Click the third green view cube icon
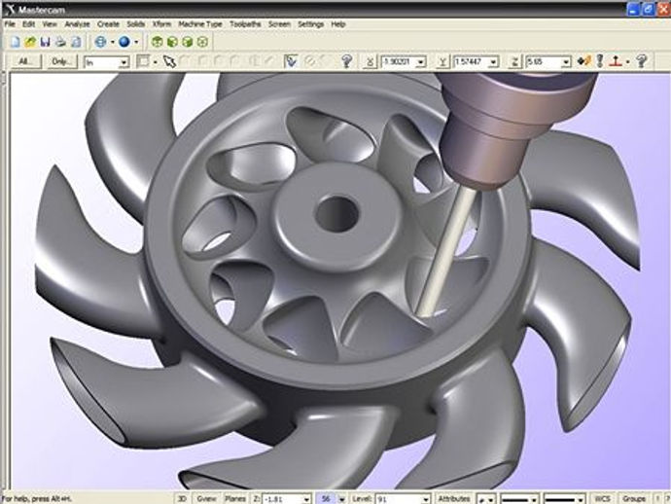The height and width of the screenshot is (504, 671). coord(188,42)
